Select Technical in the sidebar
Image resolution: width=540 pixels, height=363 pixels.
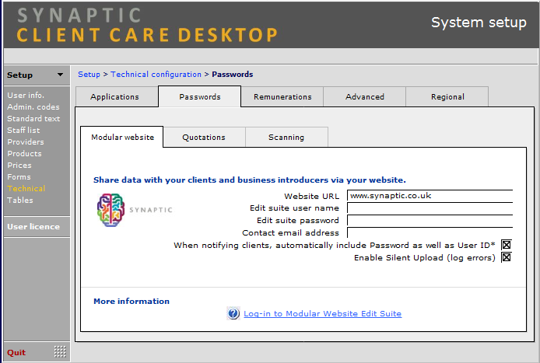pyautogui.click(x=26, y=189)
